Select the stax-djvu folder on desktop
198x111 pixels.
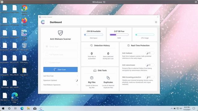tap(24, 72)
